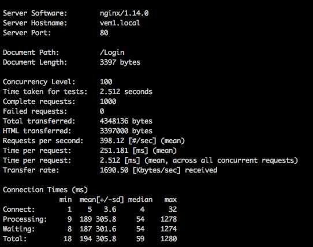
Task: Click the vem1.local hostname text
Action: pyautogui.click(x=120, y=23)
